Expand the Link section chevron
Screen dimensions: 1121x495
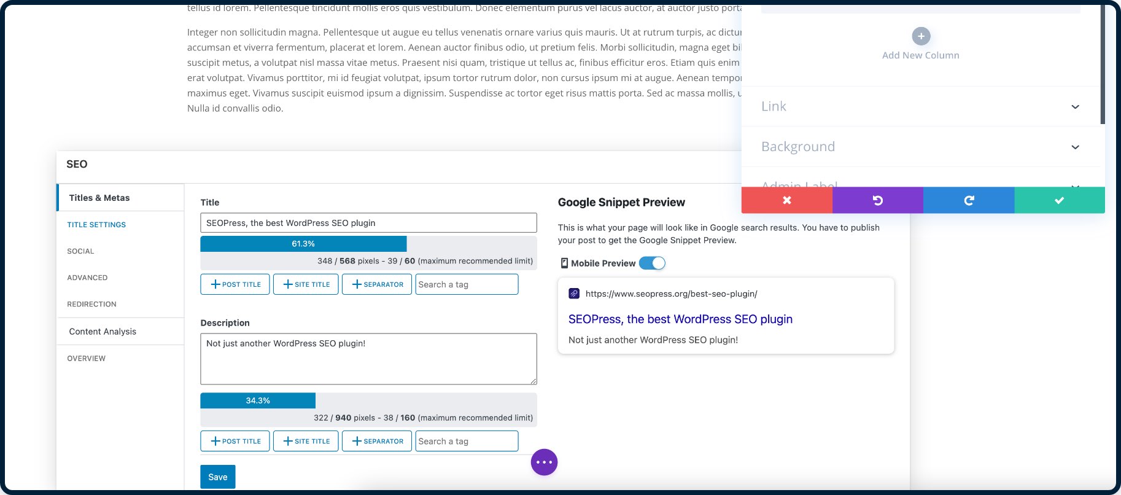click(1076, 107)
